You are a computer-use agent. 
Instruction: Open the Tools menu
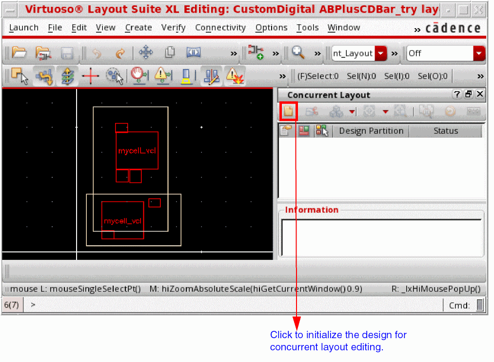pyautogui.click(x=307, y=28)
